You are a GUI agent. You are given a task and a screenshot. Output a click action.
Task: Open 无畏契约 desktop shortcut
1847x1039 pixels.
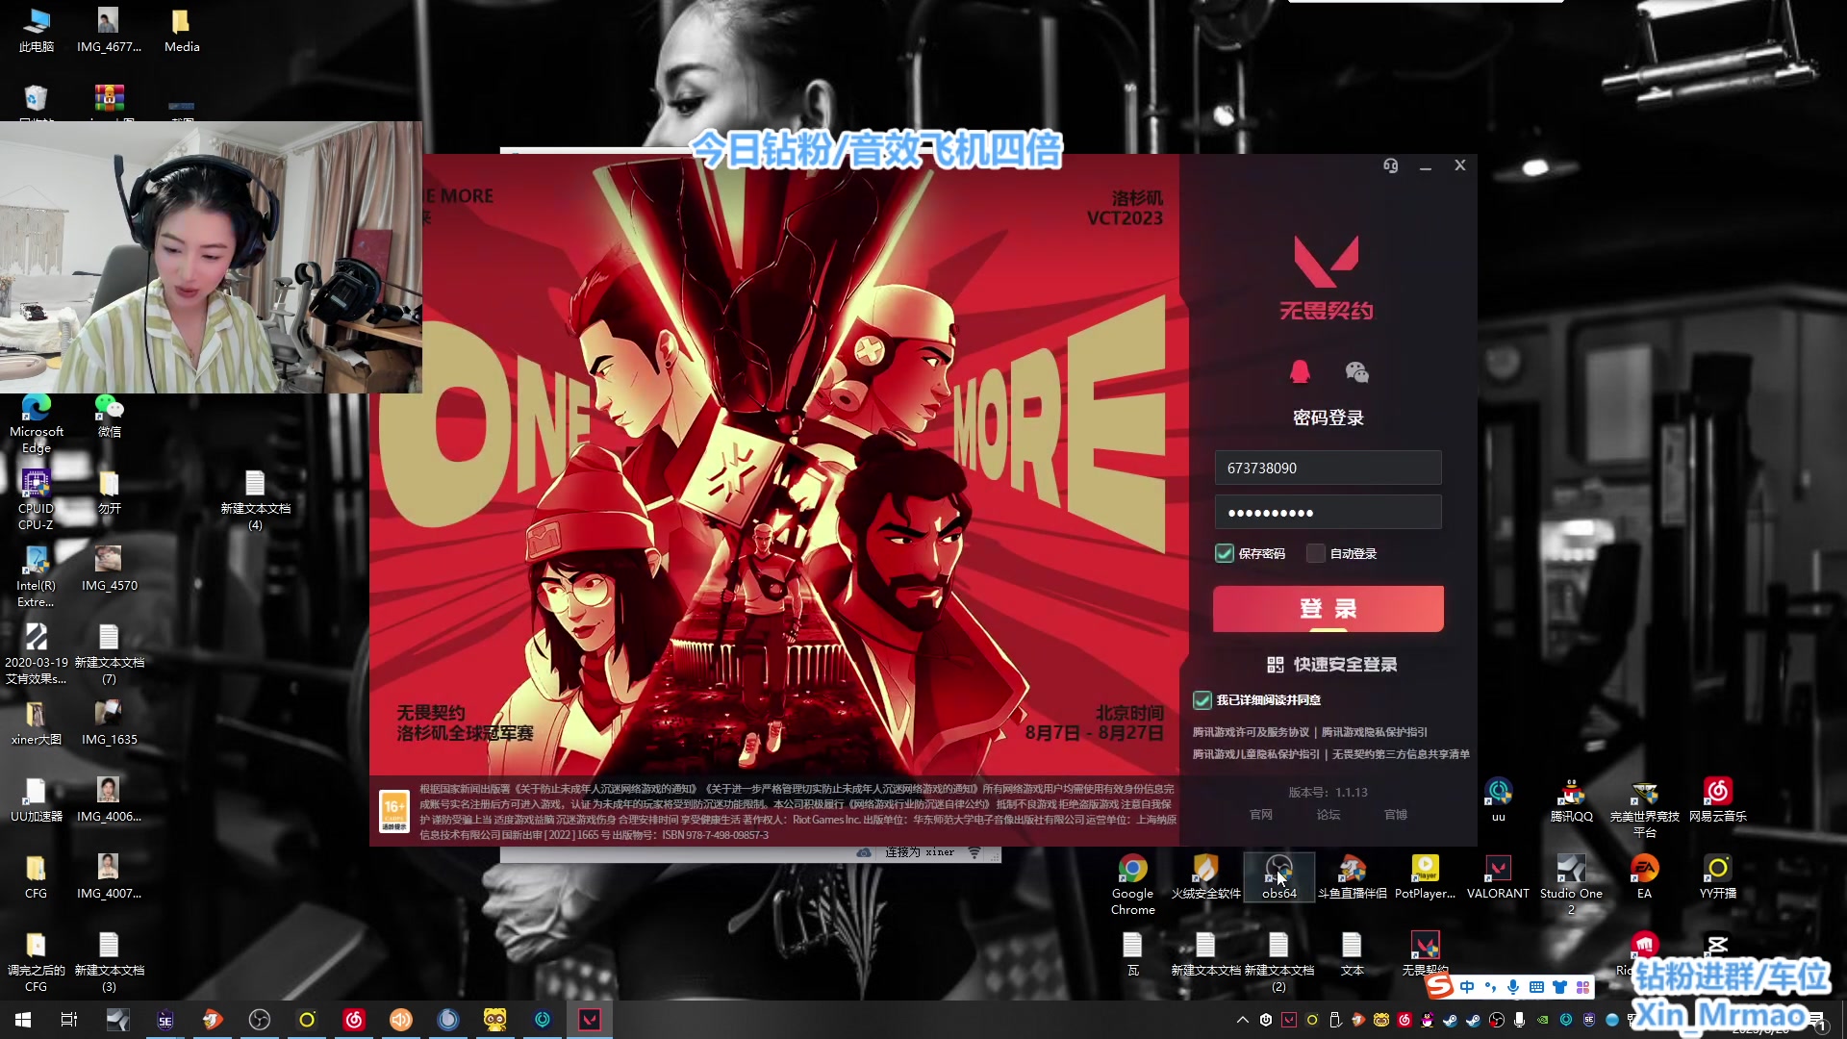click(1425, 952)
